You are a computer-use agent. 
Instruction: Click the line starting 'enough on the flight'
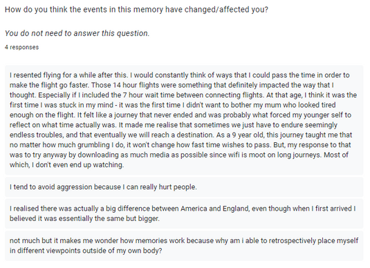[x=181, y=115]
